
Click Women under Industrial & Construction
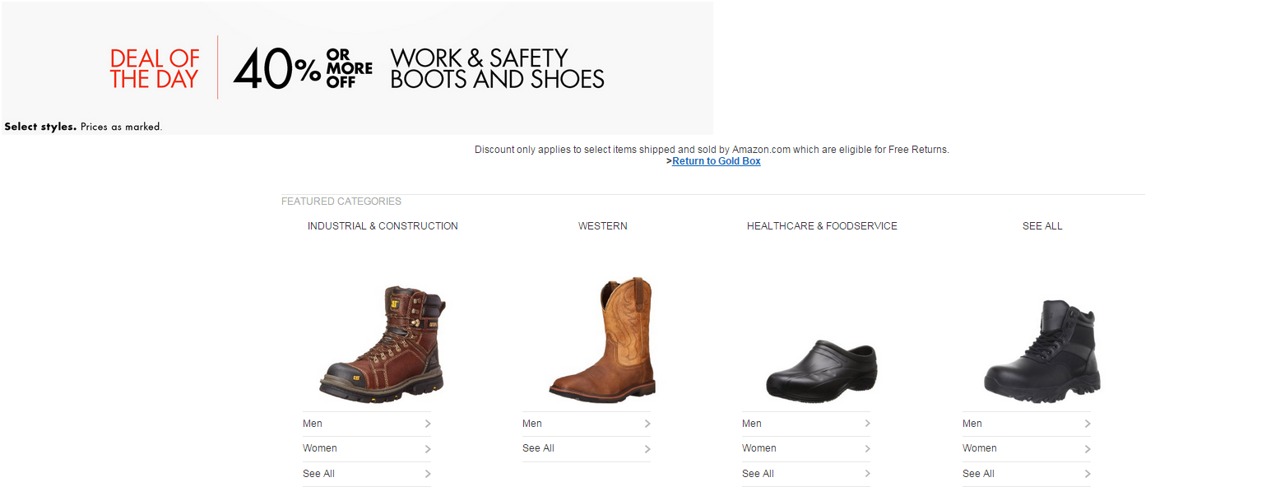click(x=320, y=448)
